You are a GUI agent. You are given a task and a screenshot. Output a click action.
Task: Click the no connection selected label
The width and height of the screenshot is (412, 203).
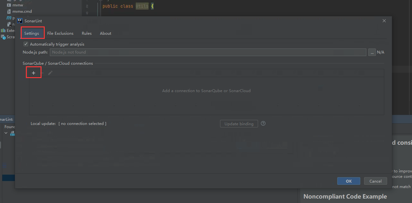pos(82,124)
